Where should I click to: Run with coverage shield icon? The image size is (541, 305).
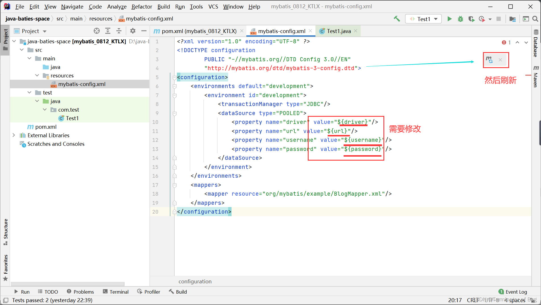(x=471, y=19)
